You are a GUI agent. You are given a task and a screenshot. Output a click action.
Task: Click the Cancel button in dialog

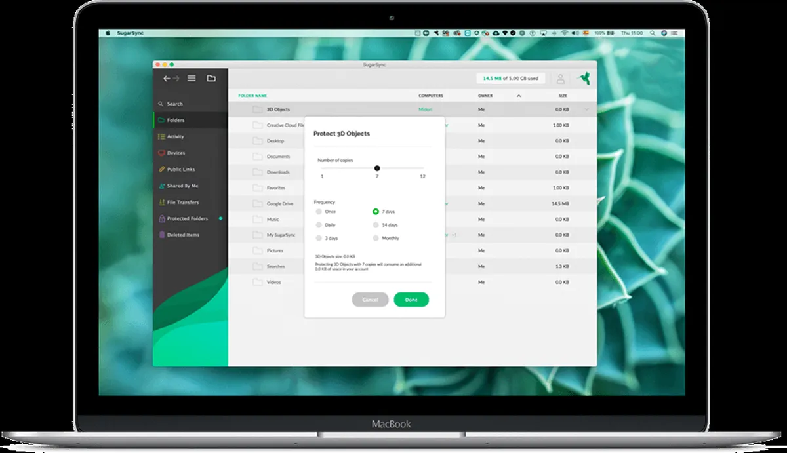(370, 300)
